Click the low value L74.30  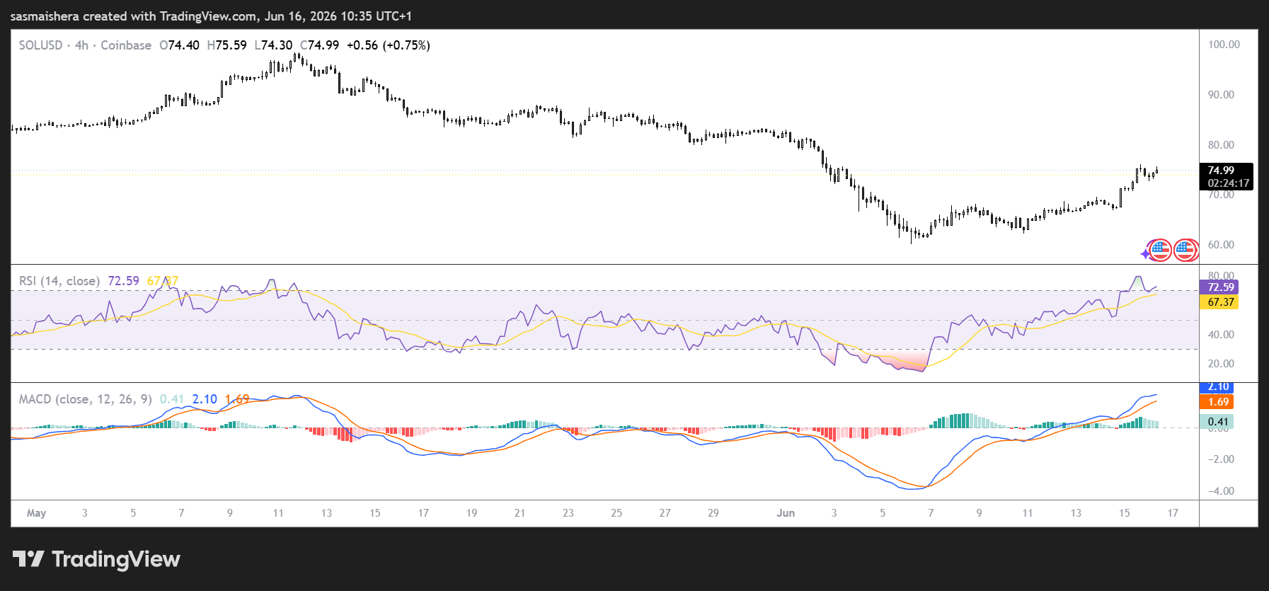click(273, 45)
